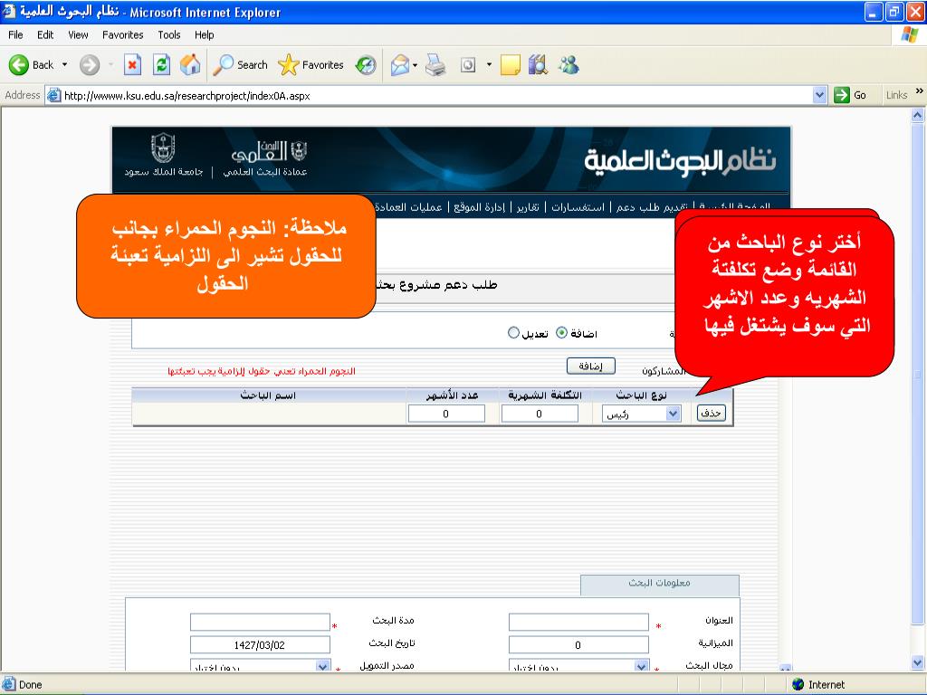927x695 pixels.
Task: Open عمليات العمادة navigation link
Action: click(408, 207)
